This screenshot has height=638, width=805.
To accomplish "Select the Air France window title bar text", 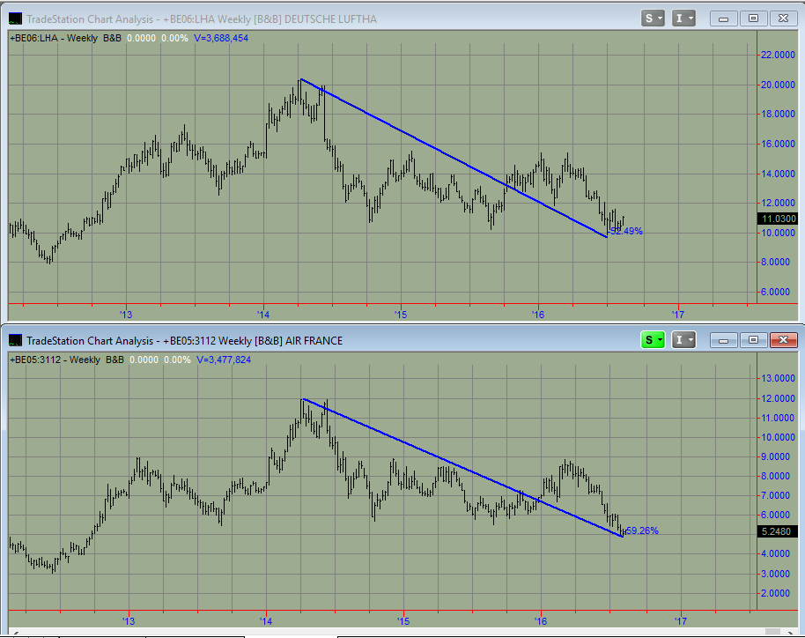I will tap(184, 340).
